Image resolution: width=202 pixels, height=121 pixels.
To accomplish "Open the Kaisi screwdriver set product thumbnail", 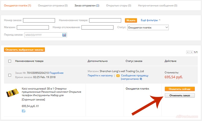I will 12,93.
